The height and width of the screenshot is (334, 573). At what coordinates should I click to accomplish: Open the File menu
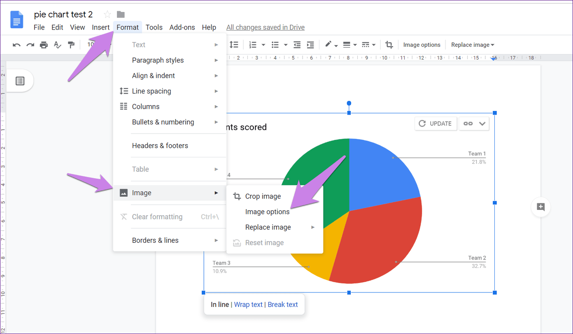pyautogui.click(x=39, y=27)
